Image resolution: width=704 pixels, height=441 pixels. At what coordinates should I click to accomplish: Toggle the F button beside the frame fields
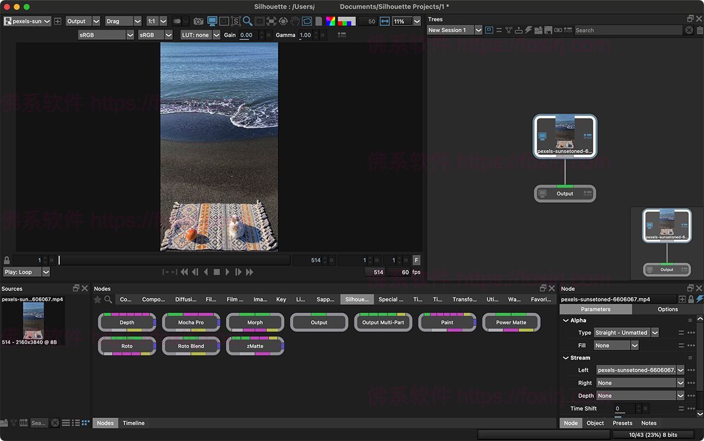coord(417,260)
